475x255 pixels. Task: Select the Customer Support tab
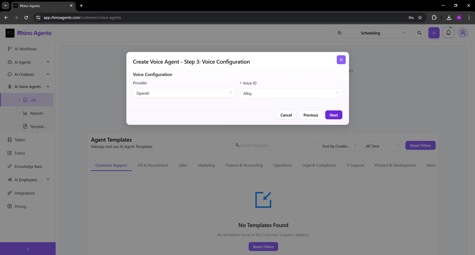click(111, 165)
